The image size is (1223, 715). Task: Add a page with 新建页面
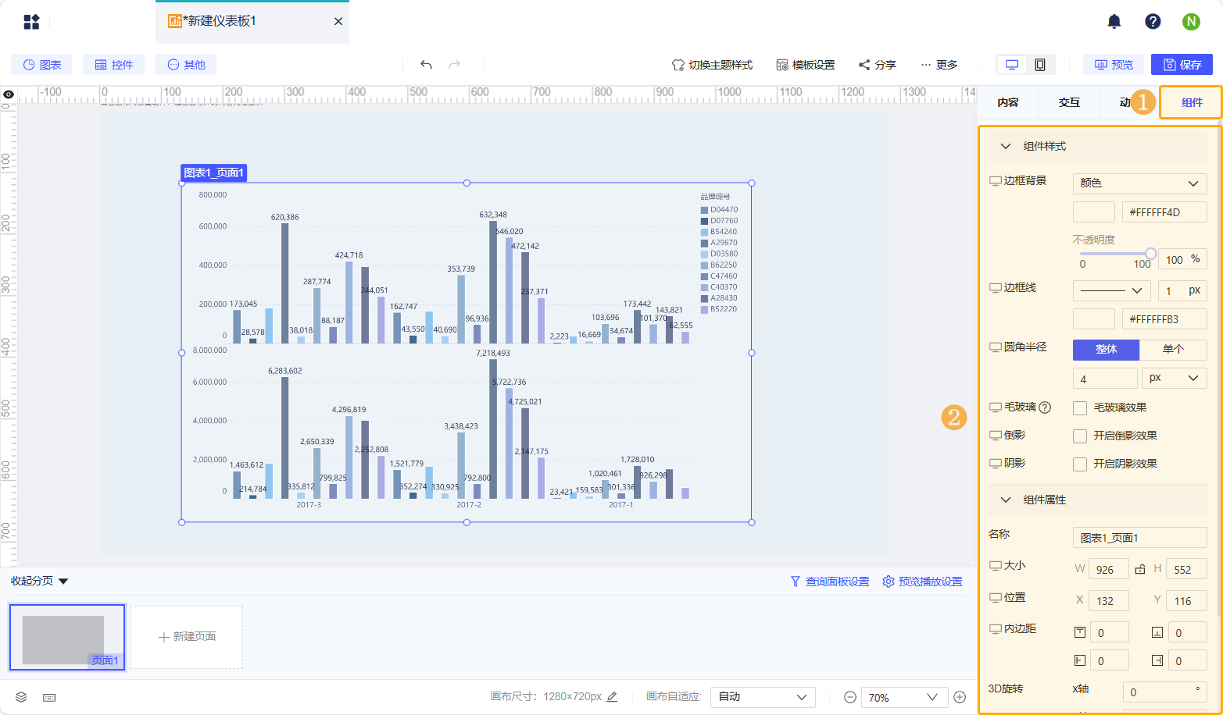(187, 637)
